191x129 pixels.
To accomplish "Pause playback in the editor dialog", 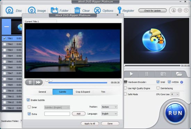I will pyautogui.click(x=30, y=83).
